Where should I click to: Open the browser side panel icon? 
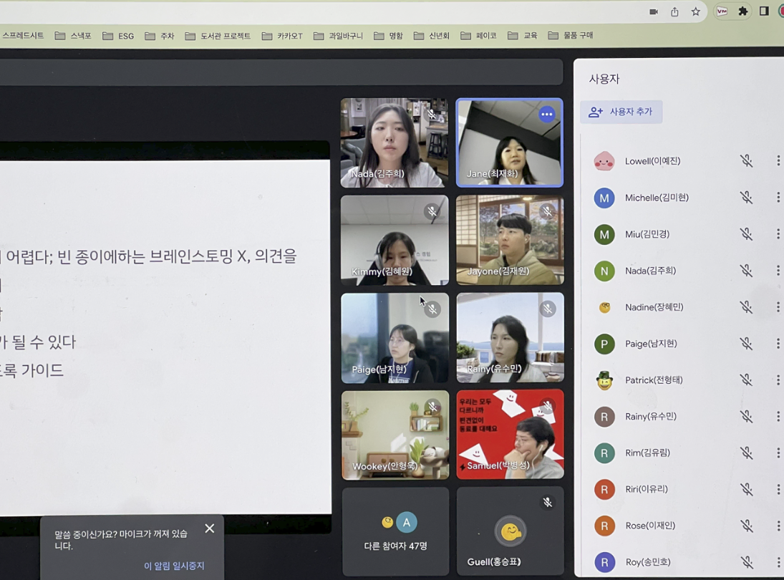(764, 11)
